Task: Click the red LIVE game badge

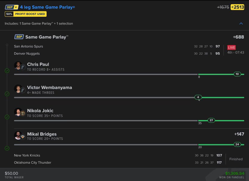Action: point(232,47)
